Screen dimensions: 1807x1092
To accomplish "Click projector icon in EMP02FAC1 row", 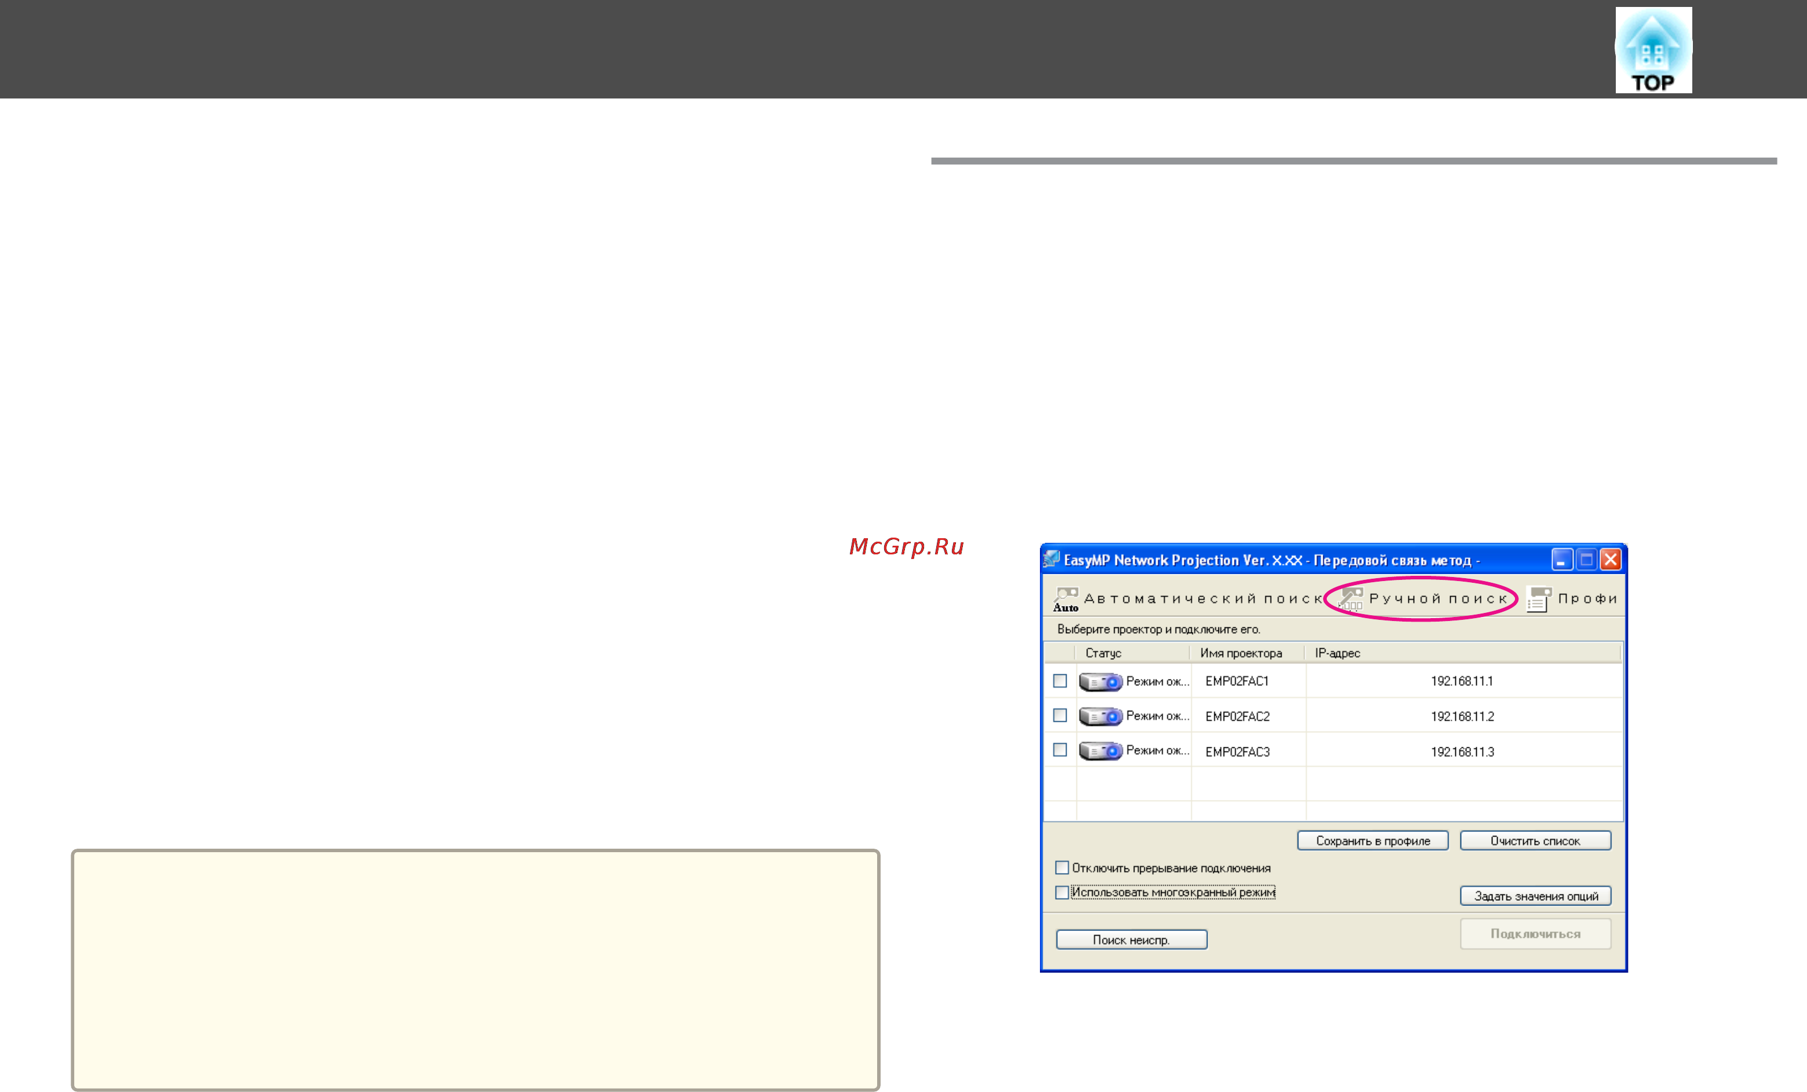I will (1100, 681).
